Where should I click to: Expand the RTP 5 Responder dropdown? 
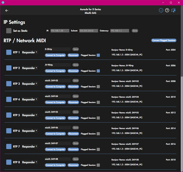tap(30, 115)
